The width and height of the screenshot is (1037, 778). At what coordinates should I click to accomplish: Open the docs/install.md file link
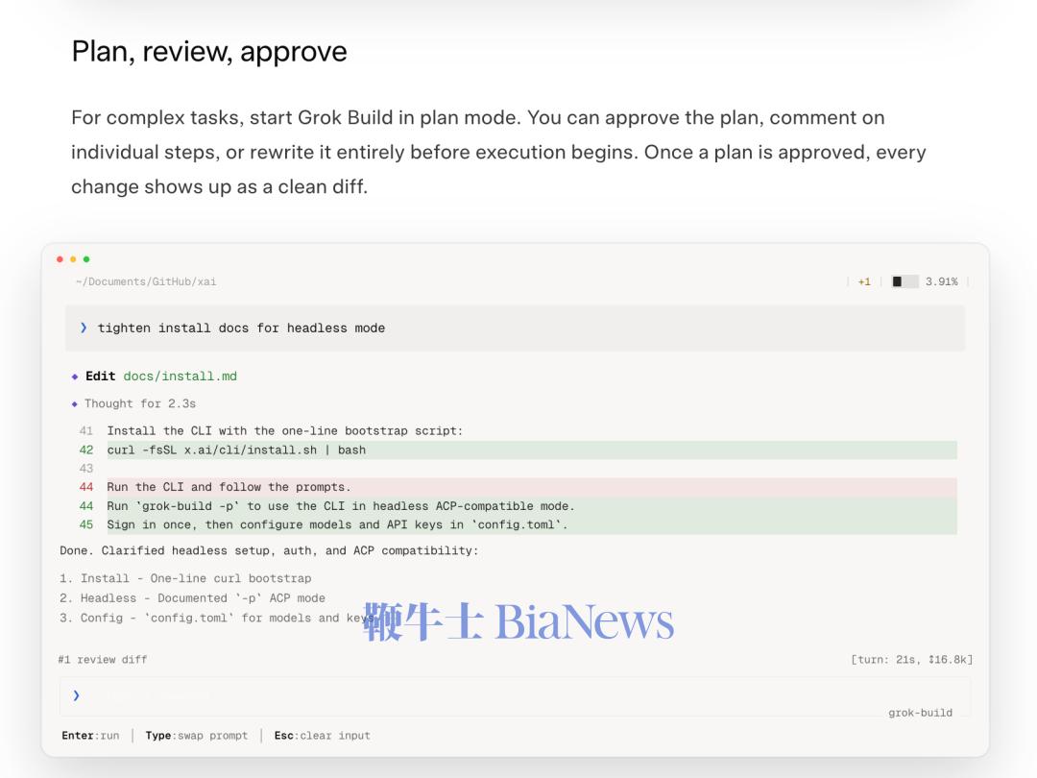click(180, 376)
